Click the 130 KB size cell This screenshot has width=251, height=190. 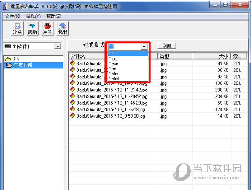tap(222, 83)
